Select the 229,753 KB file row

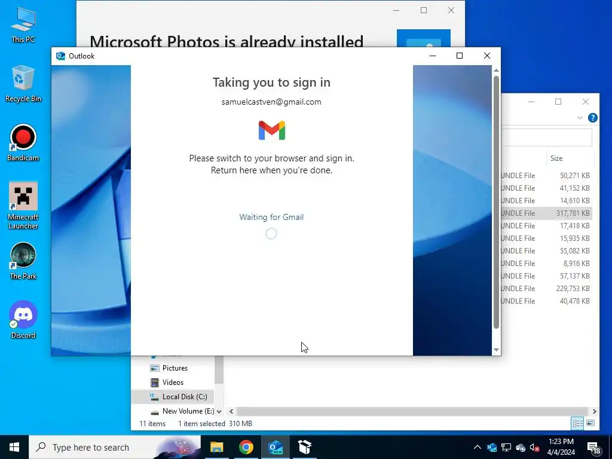click(x=546, y=289)
